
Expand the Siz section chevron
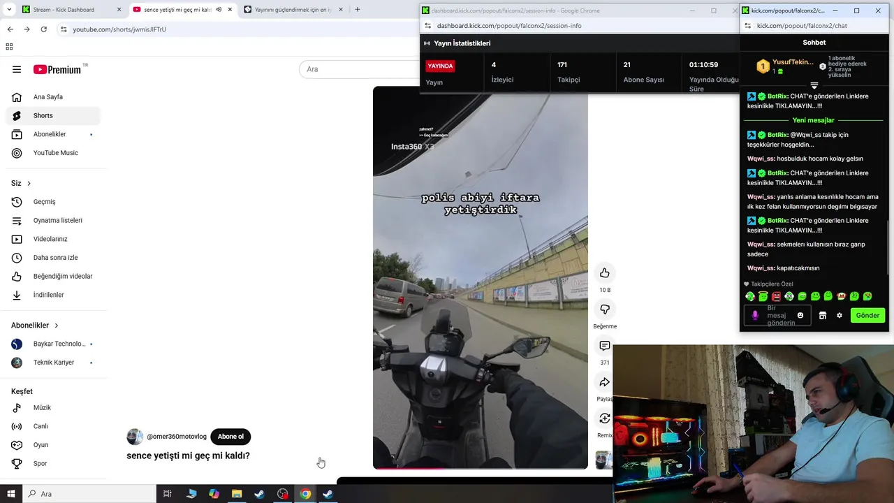coord(29,184)
